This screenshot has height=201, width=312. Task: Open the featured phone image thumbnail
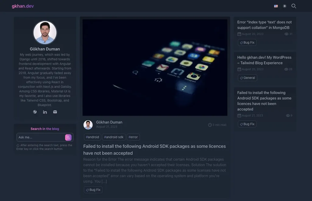155,67
